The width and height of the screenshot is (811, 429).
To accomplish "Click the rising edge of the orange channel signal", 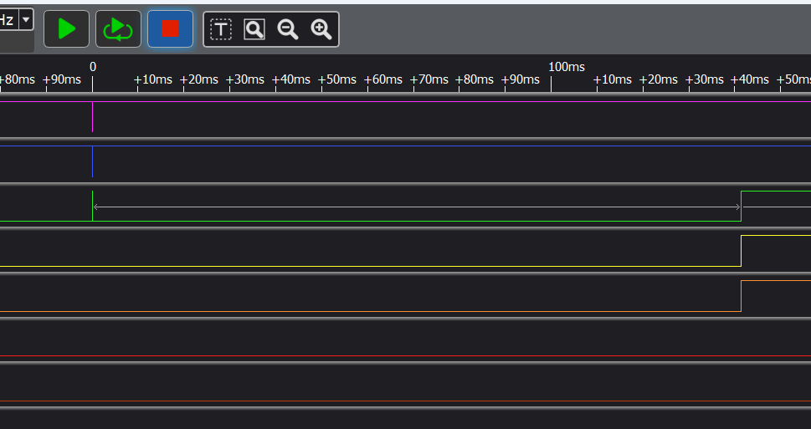I will tap(742, 296).
